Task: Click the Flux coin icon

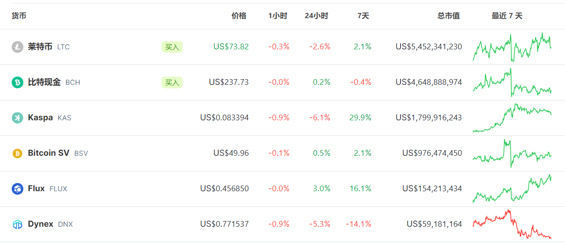Action: 17,189
